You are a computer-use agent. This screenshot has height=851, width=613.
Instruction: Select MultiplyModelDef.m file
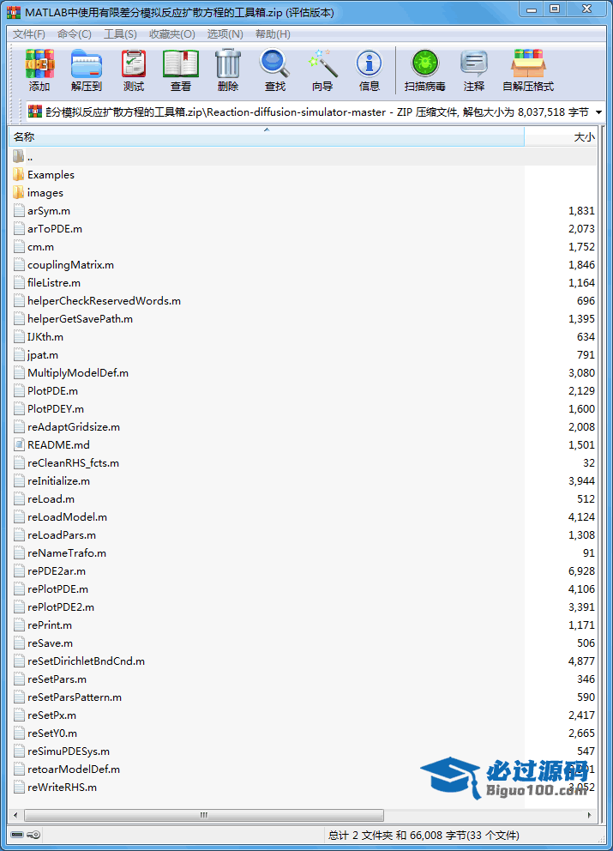point(78,372)
